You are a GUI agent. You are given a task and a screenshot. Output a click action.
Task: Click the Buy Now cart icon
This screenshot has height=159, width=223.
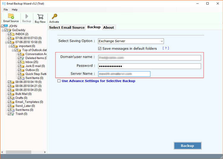coord(40,16)
